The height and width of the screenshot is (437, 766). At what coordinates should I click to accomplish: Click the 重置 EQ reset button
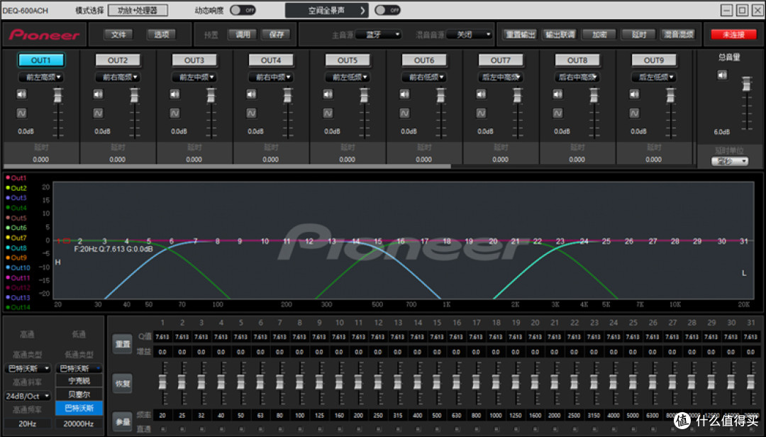point(123,344)
